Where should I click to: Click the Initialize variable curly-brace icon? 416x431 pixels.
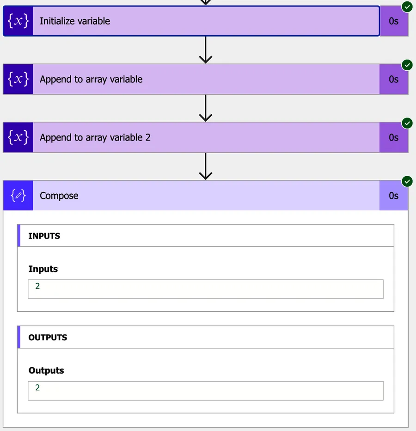[18, 21]
